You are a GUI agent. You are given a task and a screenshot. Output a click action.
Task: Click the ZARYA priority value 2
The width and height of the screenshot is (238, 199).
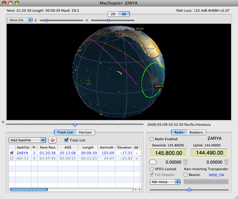click(x=34, y=153)
